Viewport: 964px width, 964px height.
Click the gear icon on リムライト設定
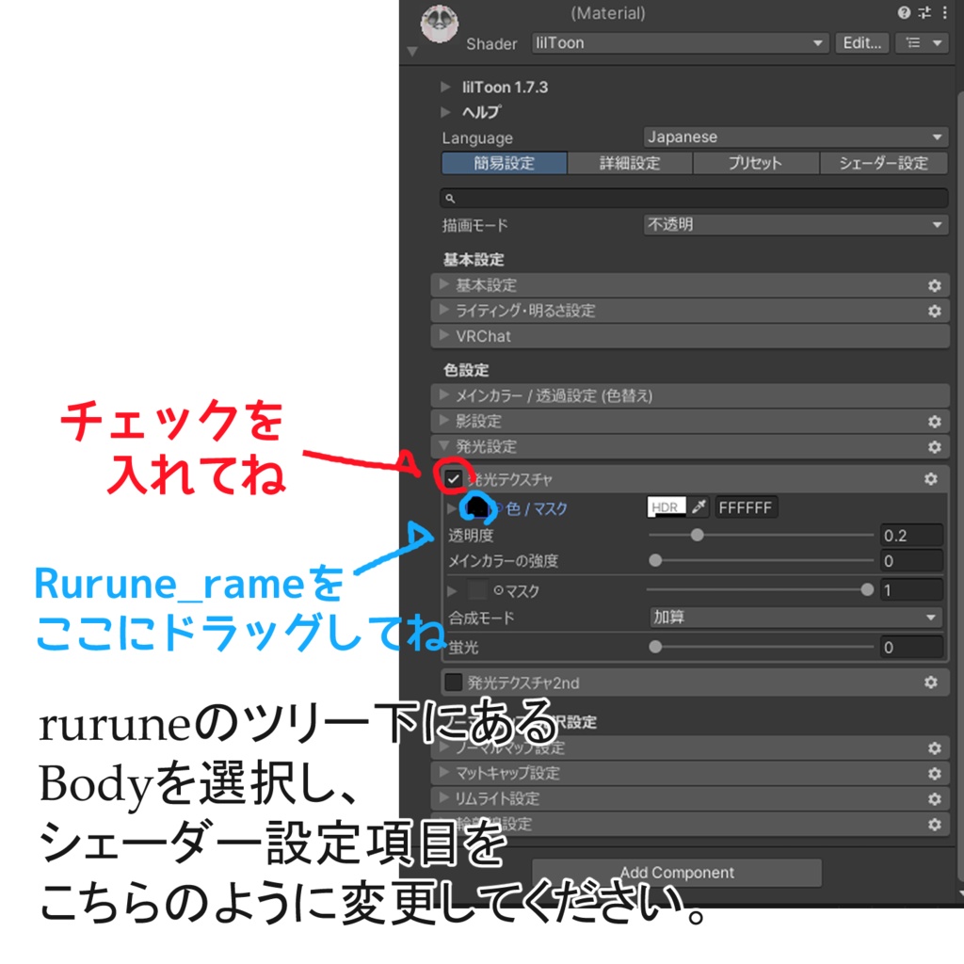pyautogui.click(x=934, y=798)
